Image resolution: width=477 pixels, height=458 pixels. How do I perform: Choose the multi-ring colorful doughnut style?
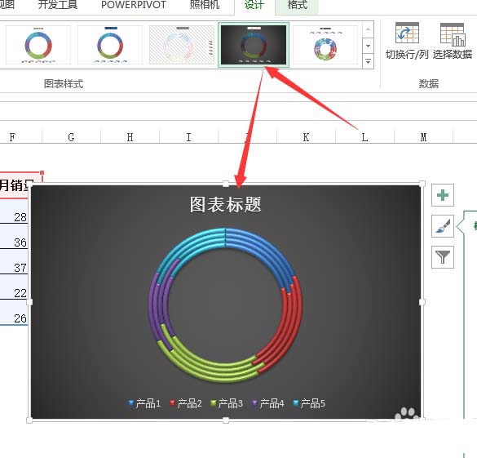coord(325,45)
